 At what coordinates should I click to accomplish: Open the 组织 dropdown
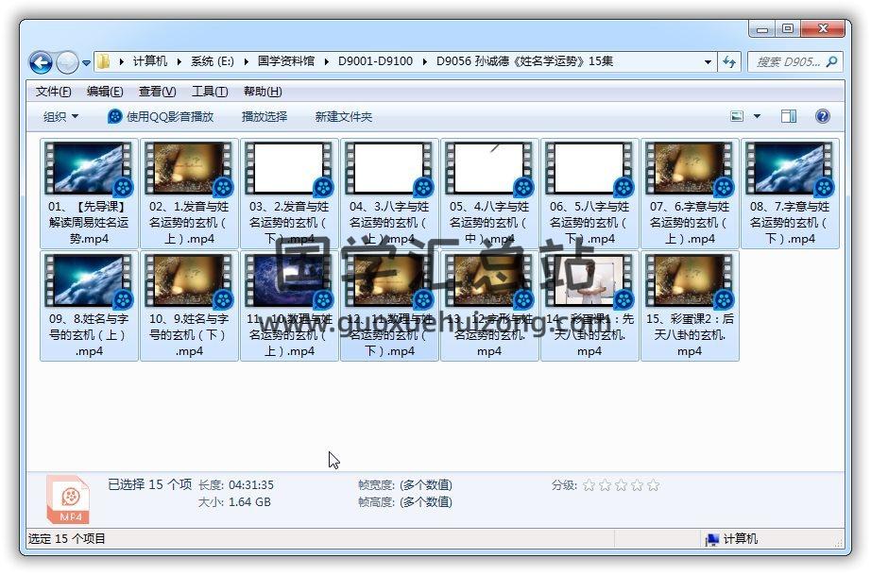[60, 116]
